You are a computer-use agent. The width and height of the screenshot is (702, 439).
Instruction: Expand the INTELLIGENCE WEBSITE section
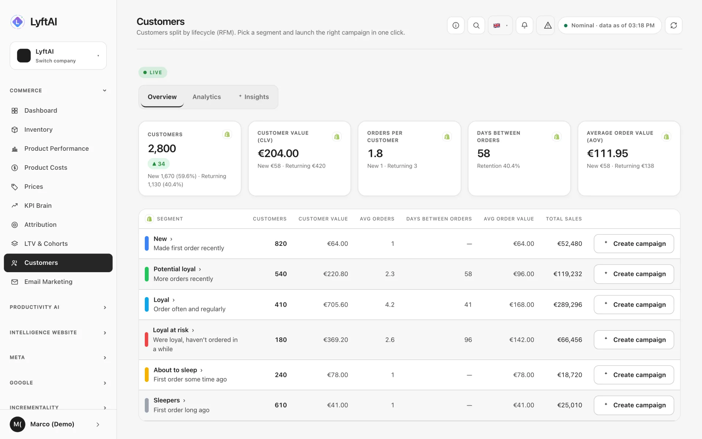point(58,333)
